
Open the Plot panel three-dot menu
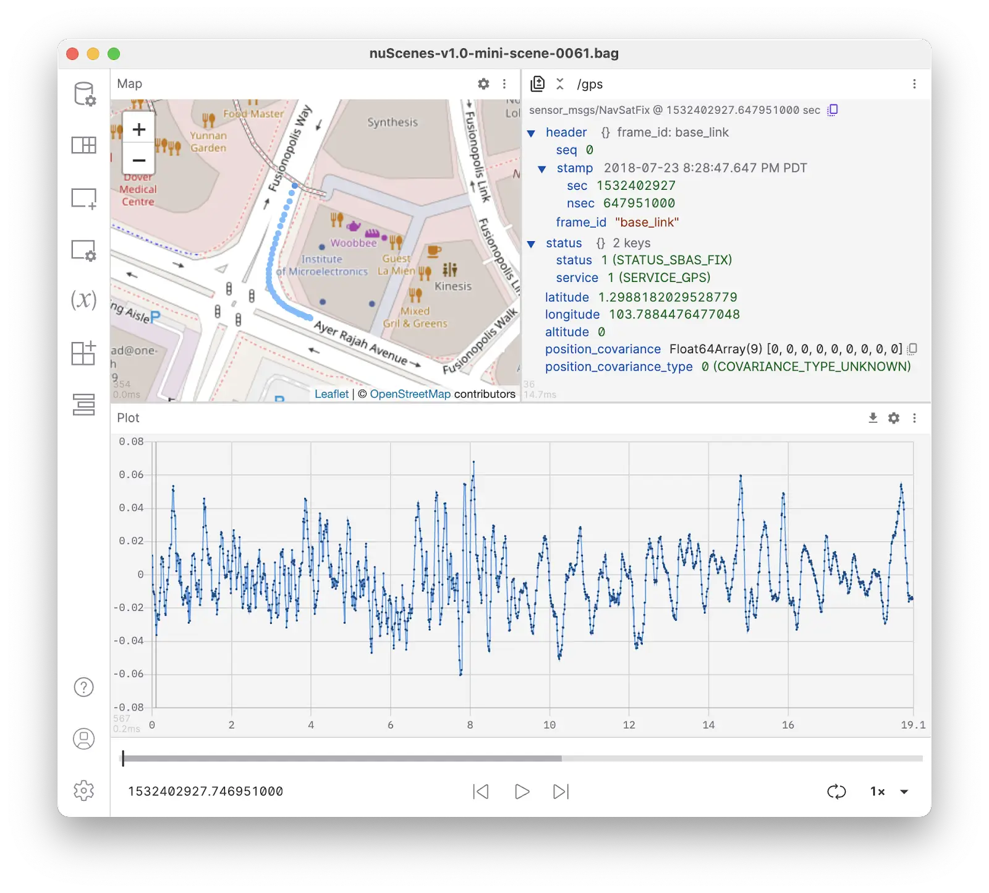click(x=914, y=418)
